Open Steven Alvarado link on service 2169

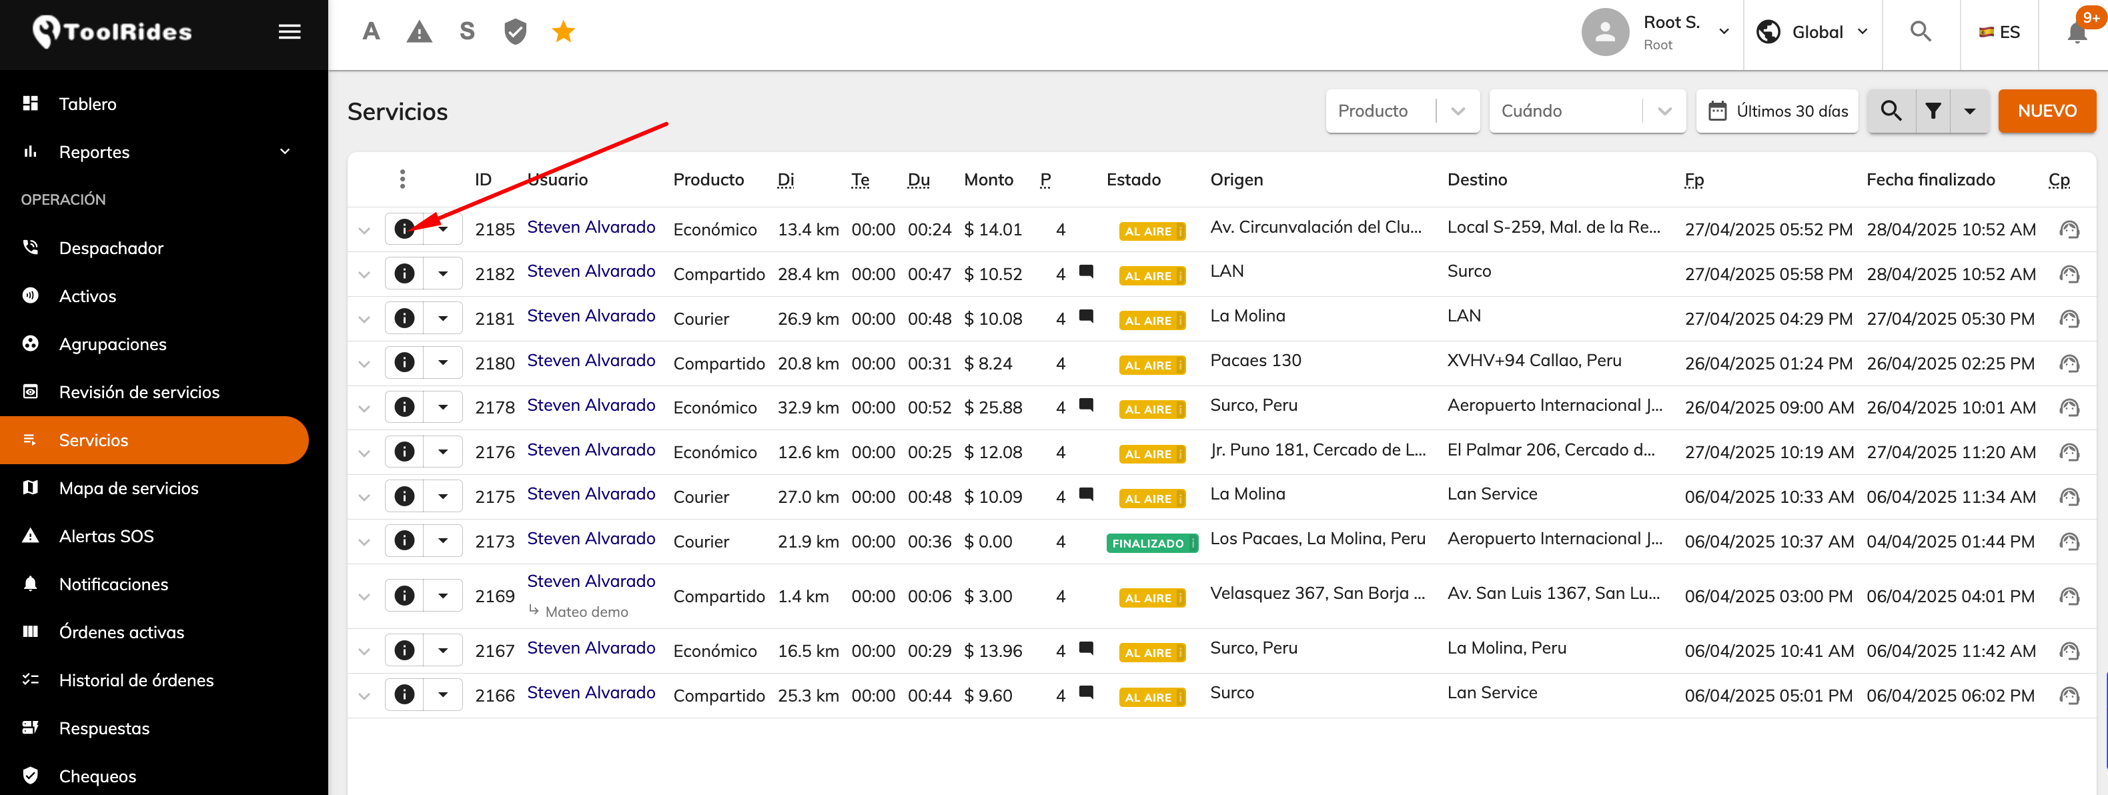[591, 582]
